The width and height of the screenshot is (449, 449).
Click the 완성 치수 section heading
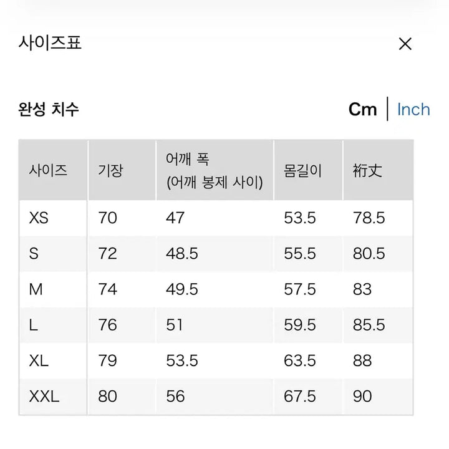point(49,110)
